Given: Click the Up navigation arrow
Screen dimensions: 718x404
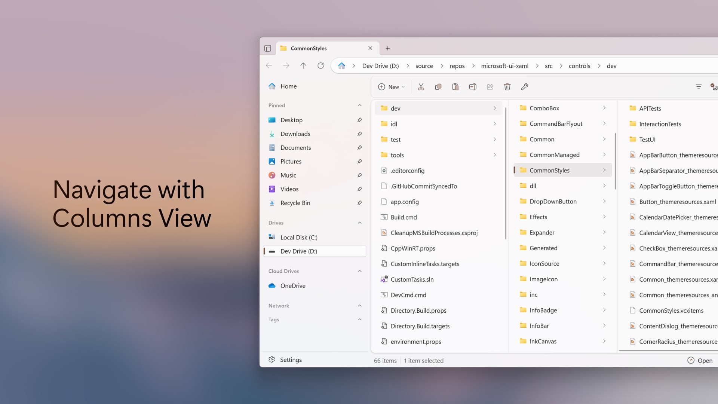Looking at the screenshot, I should click(303, 65).
